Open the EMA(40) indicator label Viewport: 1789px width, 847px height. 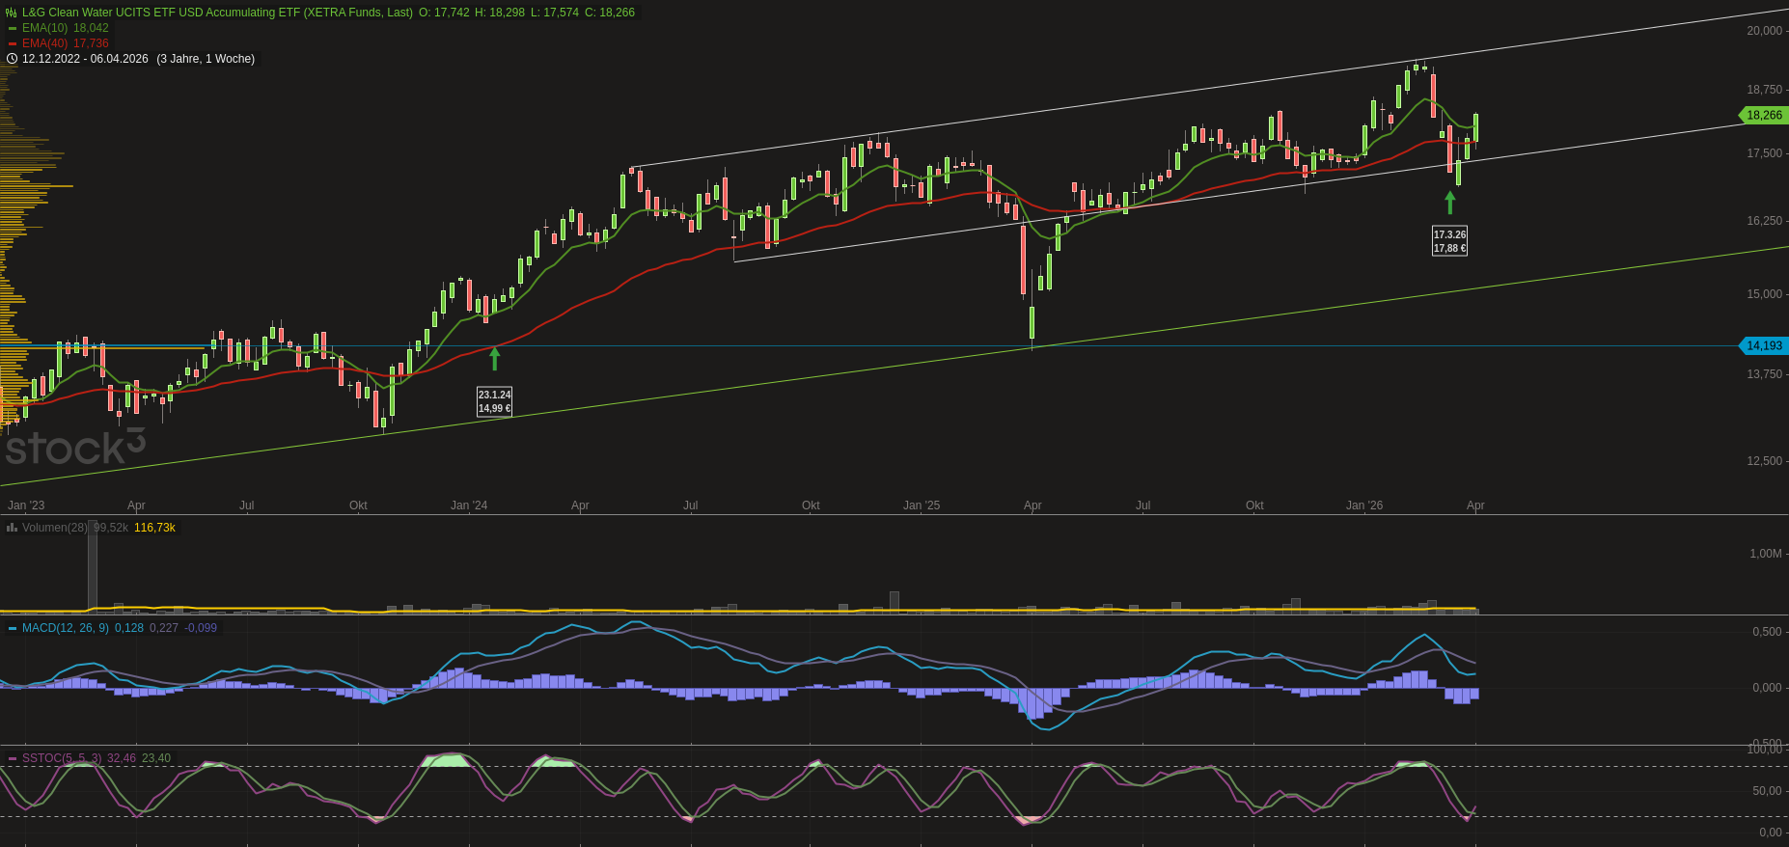point(44,43)
